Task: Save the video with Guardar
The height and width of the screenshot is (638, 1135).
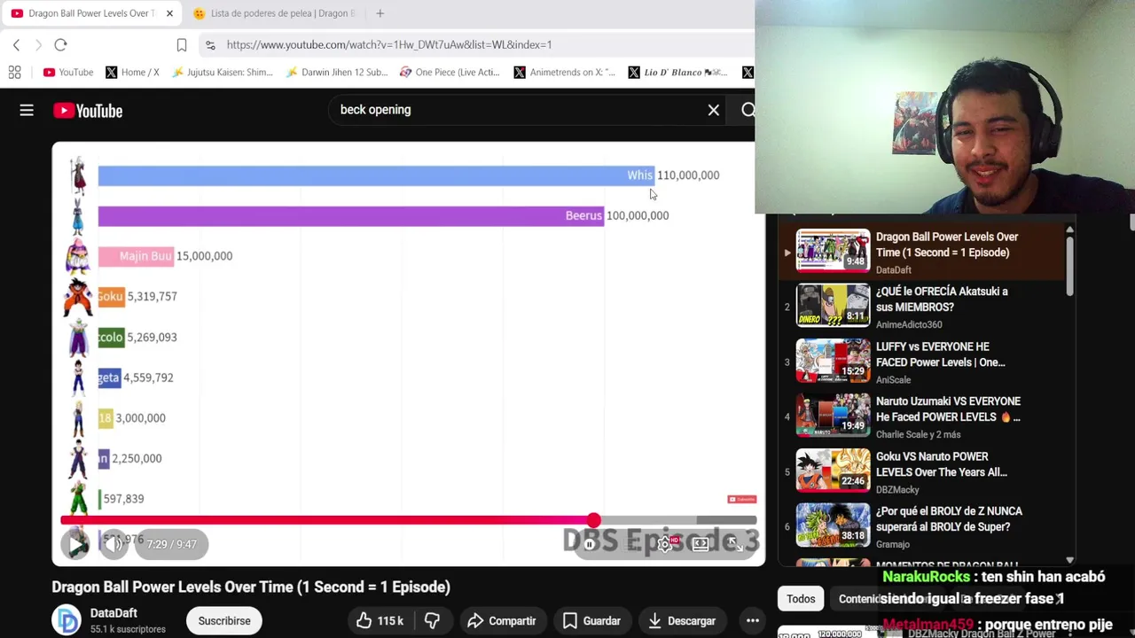Action: [591, 620]
